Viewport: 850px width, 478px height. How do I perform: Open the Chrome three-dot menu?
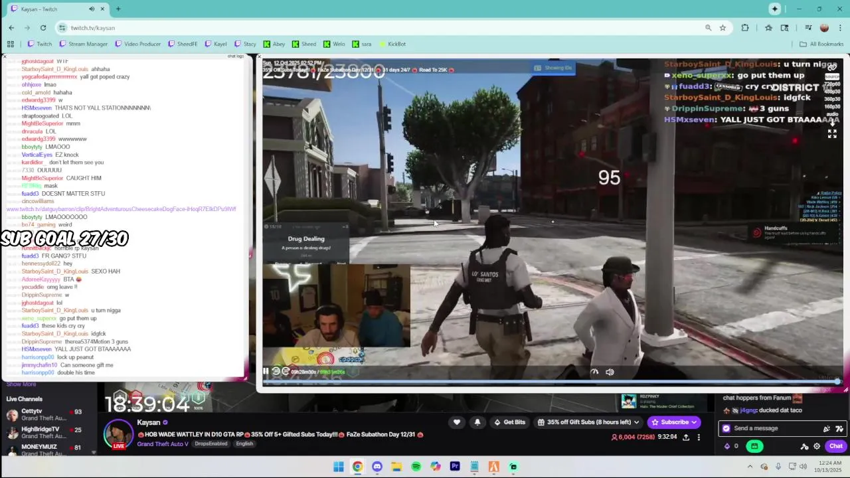click(x=840, y=28)
